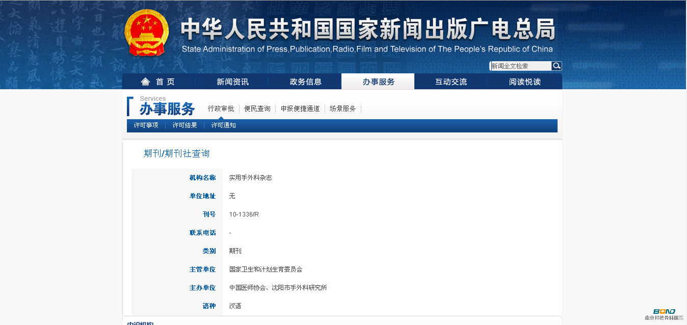Click the 期刊/期刊社查询 heading

pos(177,153)
